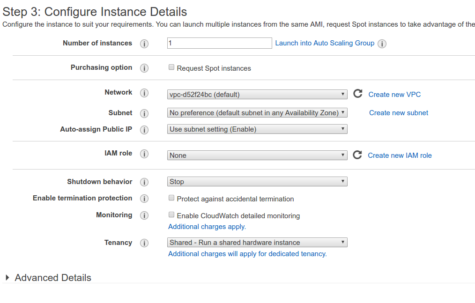Open the Shutdown behavior dropdown

tap(257, 182)
